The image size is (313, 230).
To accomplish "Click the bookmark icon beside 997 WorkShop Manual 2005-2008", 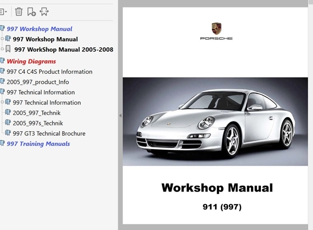I will point(8,49).
